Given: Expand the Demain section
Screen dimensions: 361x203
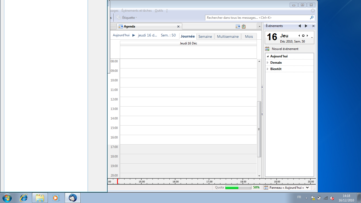Looking at the screenshot, I should (x=268, y=63).
